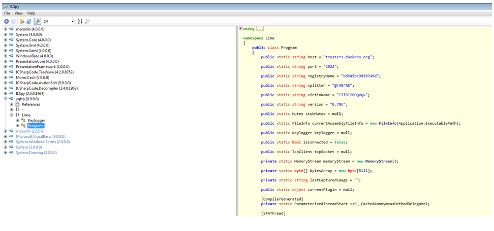Expand the Keylogger class in tree
Viewport: 494px width, 231px height.
coord(17,120)
